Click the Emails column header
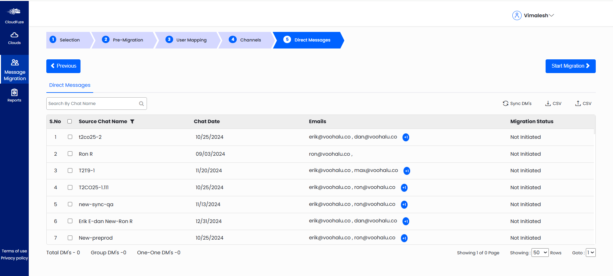The width and height of the screenshot is (613, 276). 318,122
